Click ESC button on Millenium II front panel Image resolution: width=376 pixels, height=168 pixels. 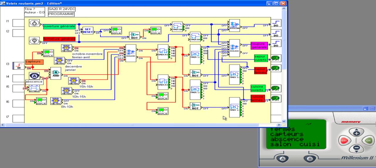[345, 141]
